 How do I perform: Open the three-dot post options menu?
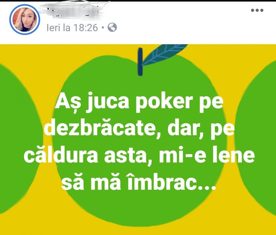[x=257, y=10]
